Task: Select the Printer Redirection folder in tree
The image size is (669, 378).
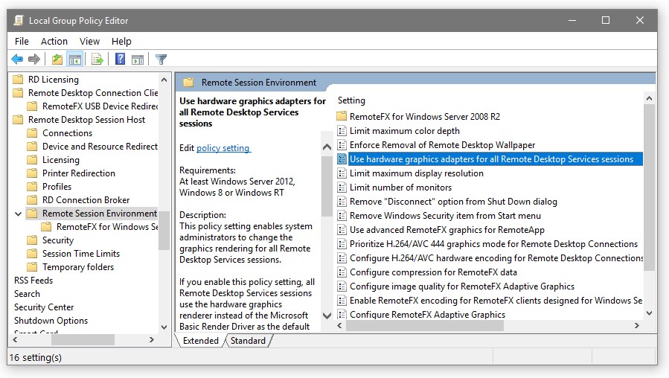Action: click(78, 173)
